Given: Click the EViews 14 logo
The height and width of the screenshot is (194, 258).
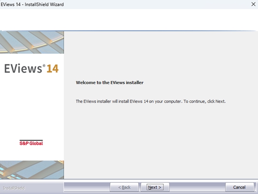Looking at the screenshot, I should (x=31, y=68).
